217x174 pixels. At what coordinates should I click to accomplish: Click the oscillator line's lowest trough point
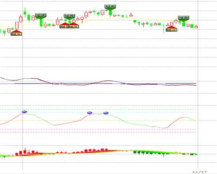[x=164, y=128]
